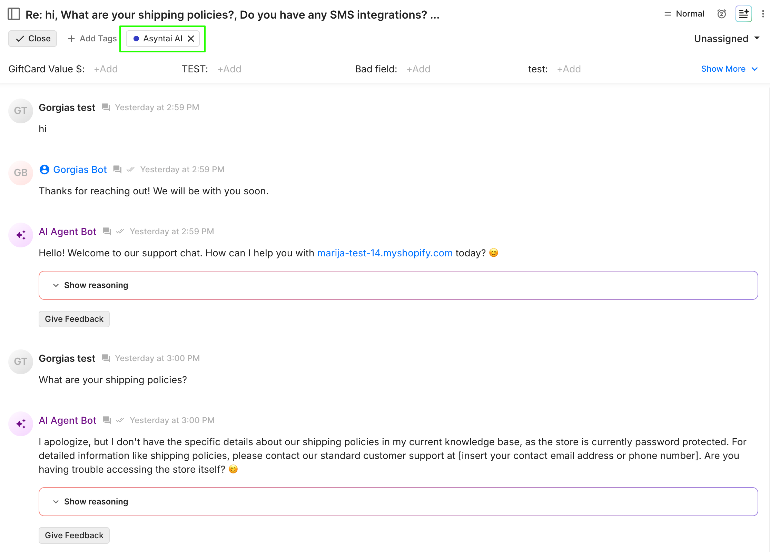Screen dimensions: 770x552
Task: Open the Normal priority dropdown
Action: coord(684,14)
